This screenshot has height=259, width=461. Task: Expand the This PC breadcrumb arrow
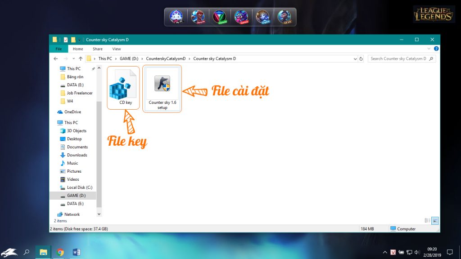pyautogui.click(x=116, y=59)
